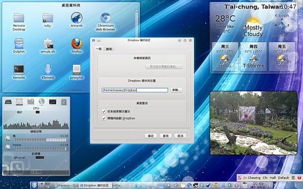Expand hidden system tray icons arrow
The height and width of the screenshot is (189, 303).
(168, 185)
